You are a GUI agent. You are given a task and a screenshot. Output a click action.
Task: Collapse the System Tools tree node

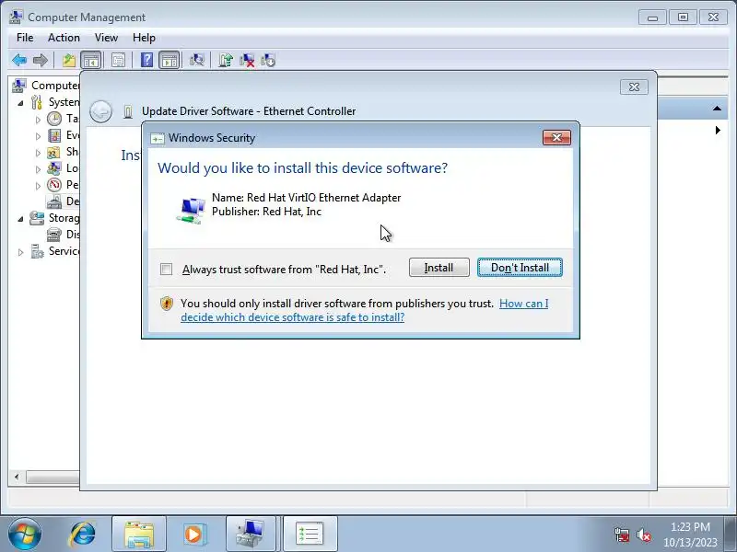(x=20, y=102)
